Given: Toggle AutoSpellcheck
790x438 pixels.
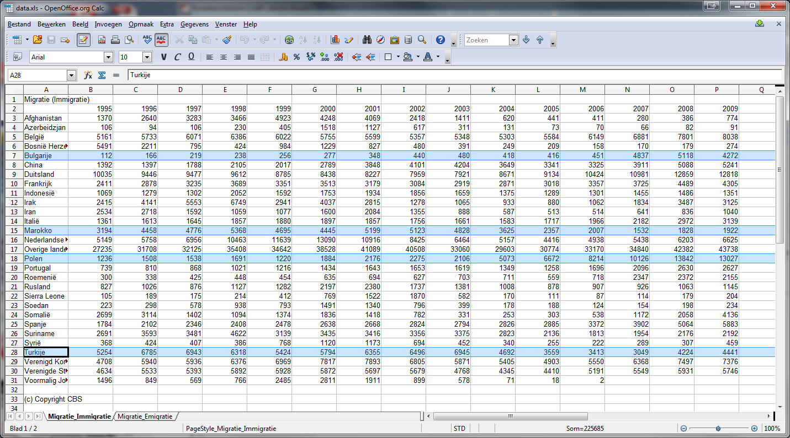Looking at the screenshot, I should pos(161,40).
